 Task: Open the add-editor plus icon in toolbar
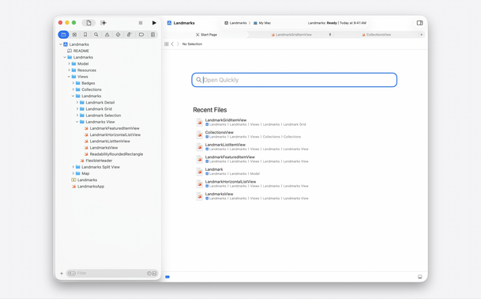(x=103, y=23)
